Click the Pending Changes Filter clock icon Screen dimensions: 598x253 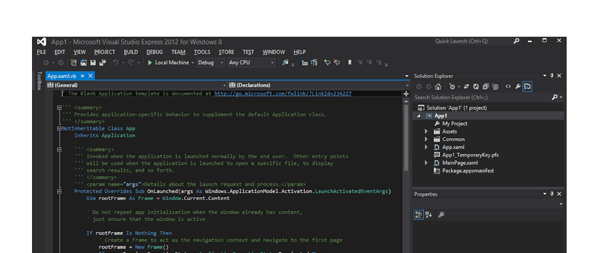(x=452, y=87)
